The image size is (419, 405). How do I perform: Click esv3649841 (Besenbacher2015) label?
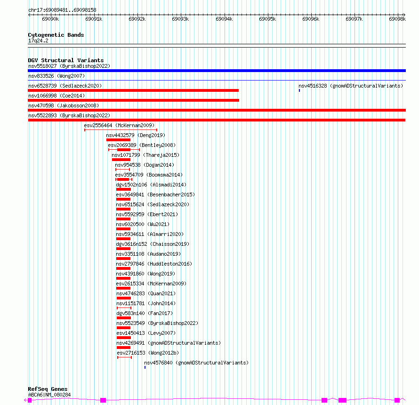155,194
